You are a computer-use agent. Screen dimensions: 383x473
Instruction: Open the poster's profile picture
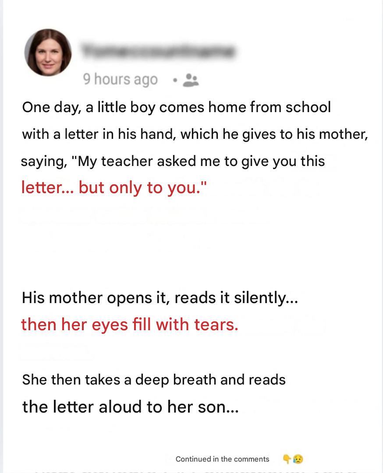48,53
